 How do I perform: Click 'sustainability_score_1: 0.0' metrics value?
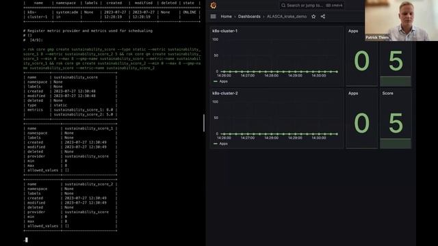coord(83,110)
